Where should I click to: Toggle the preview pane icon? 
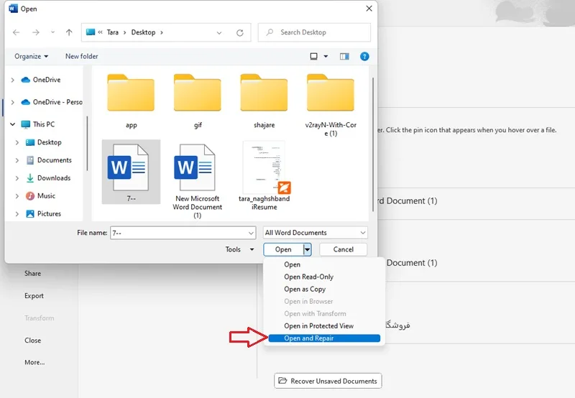pyautogui.click(x=344, y=57)
